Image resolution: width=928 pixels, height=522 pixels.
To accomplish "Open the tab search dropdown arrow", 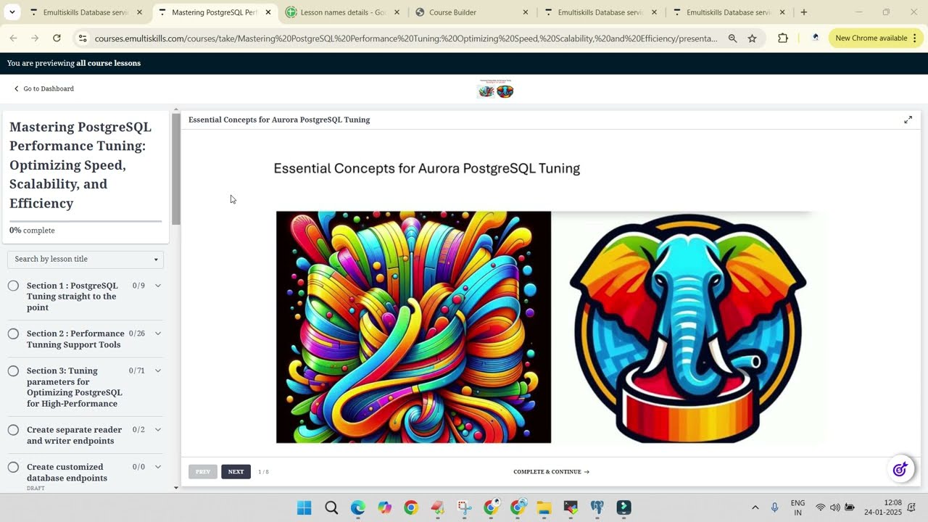I will pyautogui.click(x=12, y=12).
